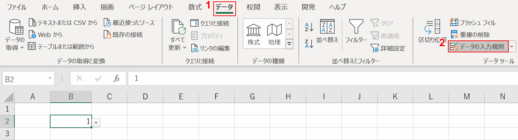Select column D header

click(x=145, y=97)
